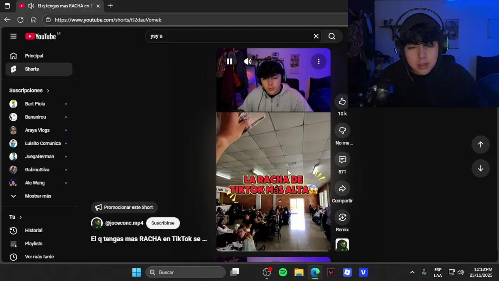Close the YouTube Shorts browser tab

pos(98,6)
